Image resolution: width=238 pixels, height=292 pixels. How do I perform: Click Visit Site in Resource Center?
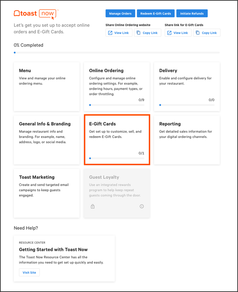29,272
